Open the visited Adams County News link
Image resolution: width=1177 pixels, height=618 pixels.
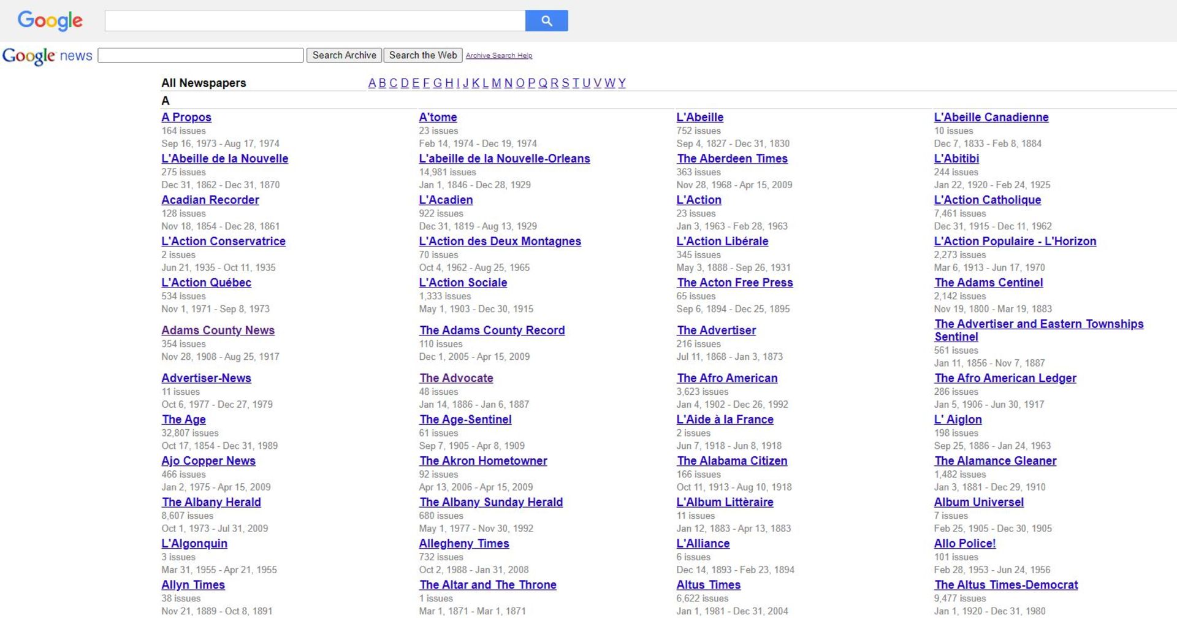(218, 330)
